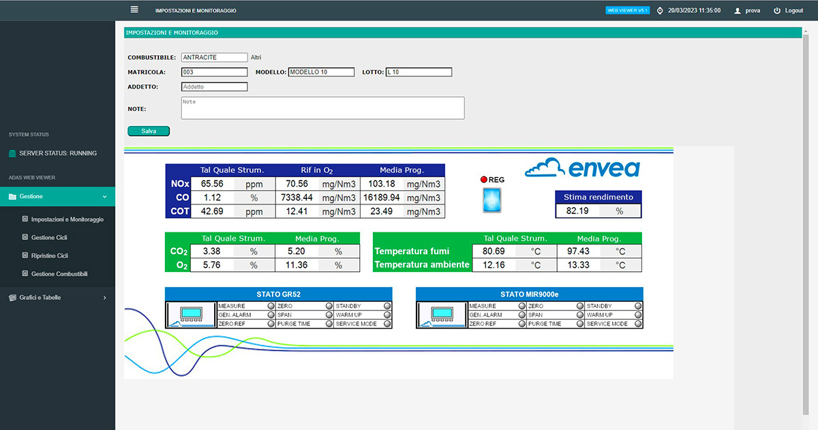Click the CO2 Tal Quale value 3.38
The image size is (818, 430).
[212, 251]
